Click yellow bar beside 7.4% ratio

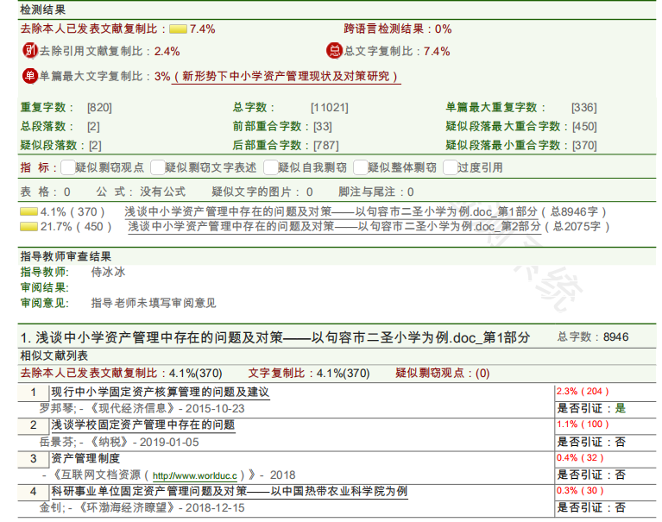tap(179, 28)
